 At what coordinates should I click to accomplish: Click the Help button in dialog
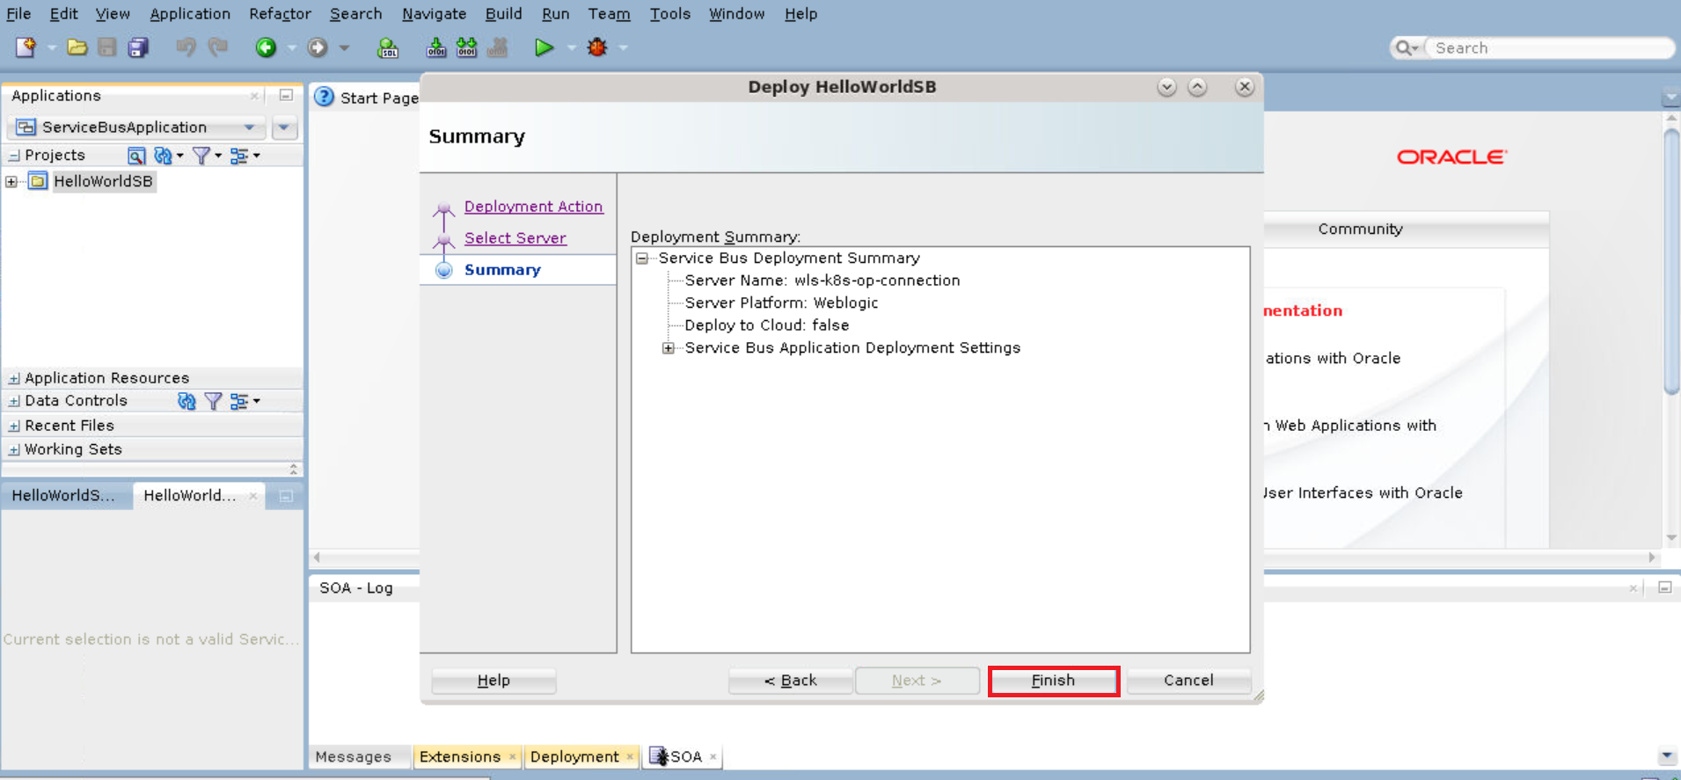[x=493, y=681]
